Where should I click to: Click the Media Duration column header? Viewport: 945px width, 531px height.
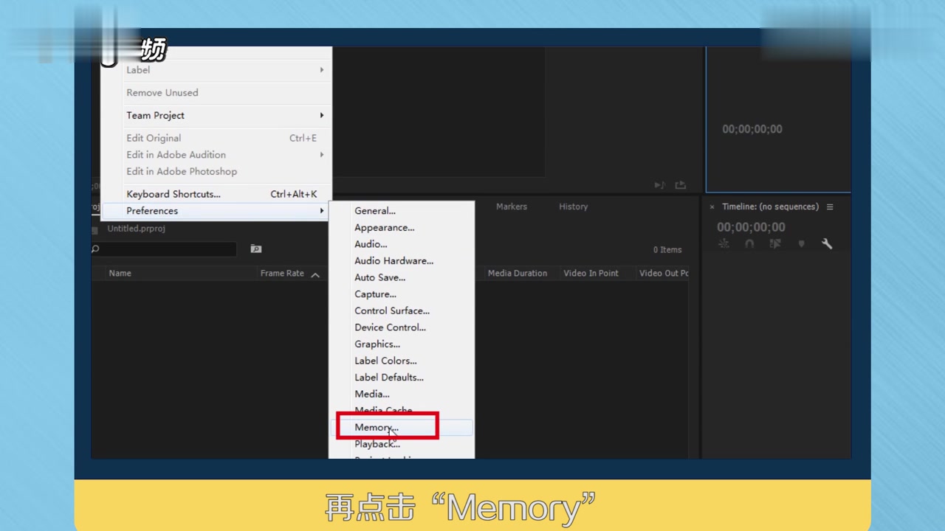pos(518,274)
